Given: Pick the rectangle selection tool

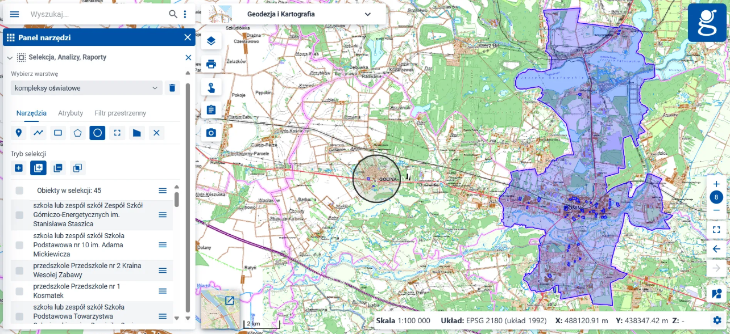Looking at the screenshot, I should click(x=58, y=133).
